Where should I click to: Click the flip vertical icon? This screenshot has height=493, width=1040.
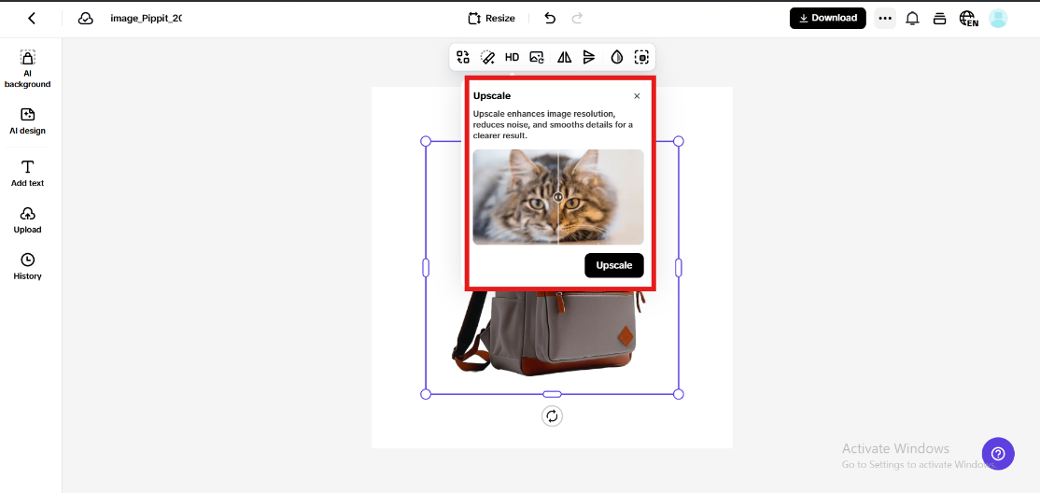(589, 57)
